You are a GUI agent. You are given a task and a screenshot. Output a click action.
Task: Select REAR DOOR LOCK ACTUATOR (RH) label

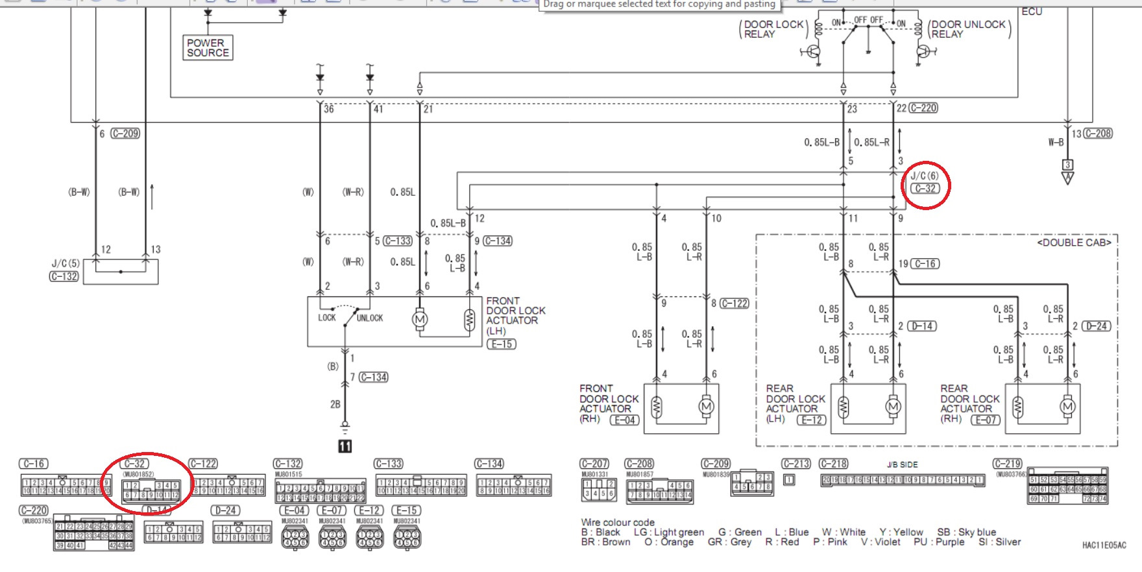pyautogui.click(x=970, y=403)
